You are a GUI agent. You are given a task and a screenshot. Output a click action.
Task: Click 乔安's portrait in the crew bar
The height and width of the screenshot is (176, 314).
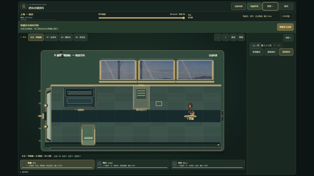(174, 164)
